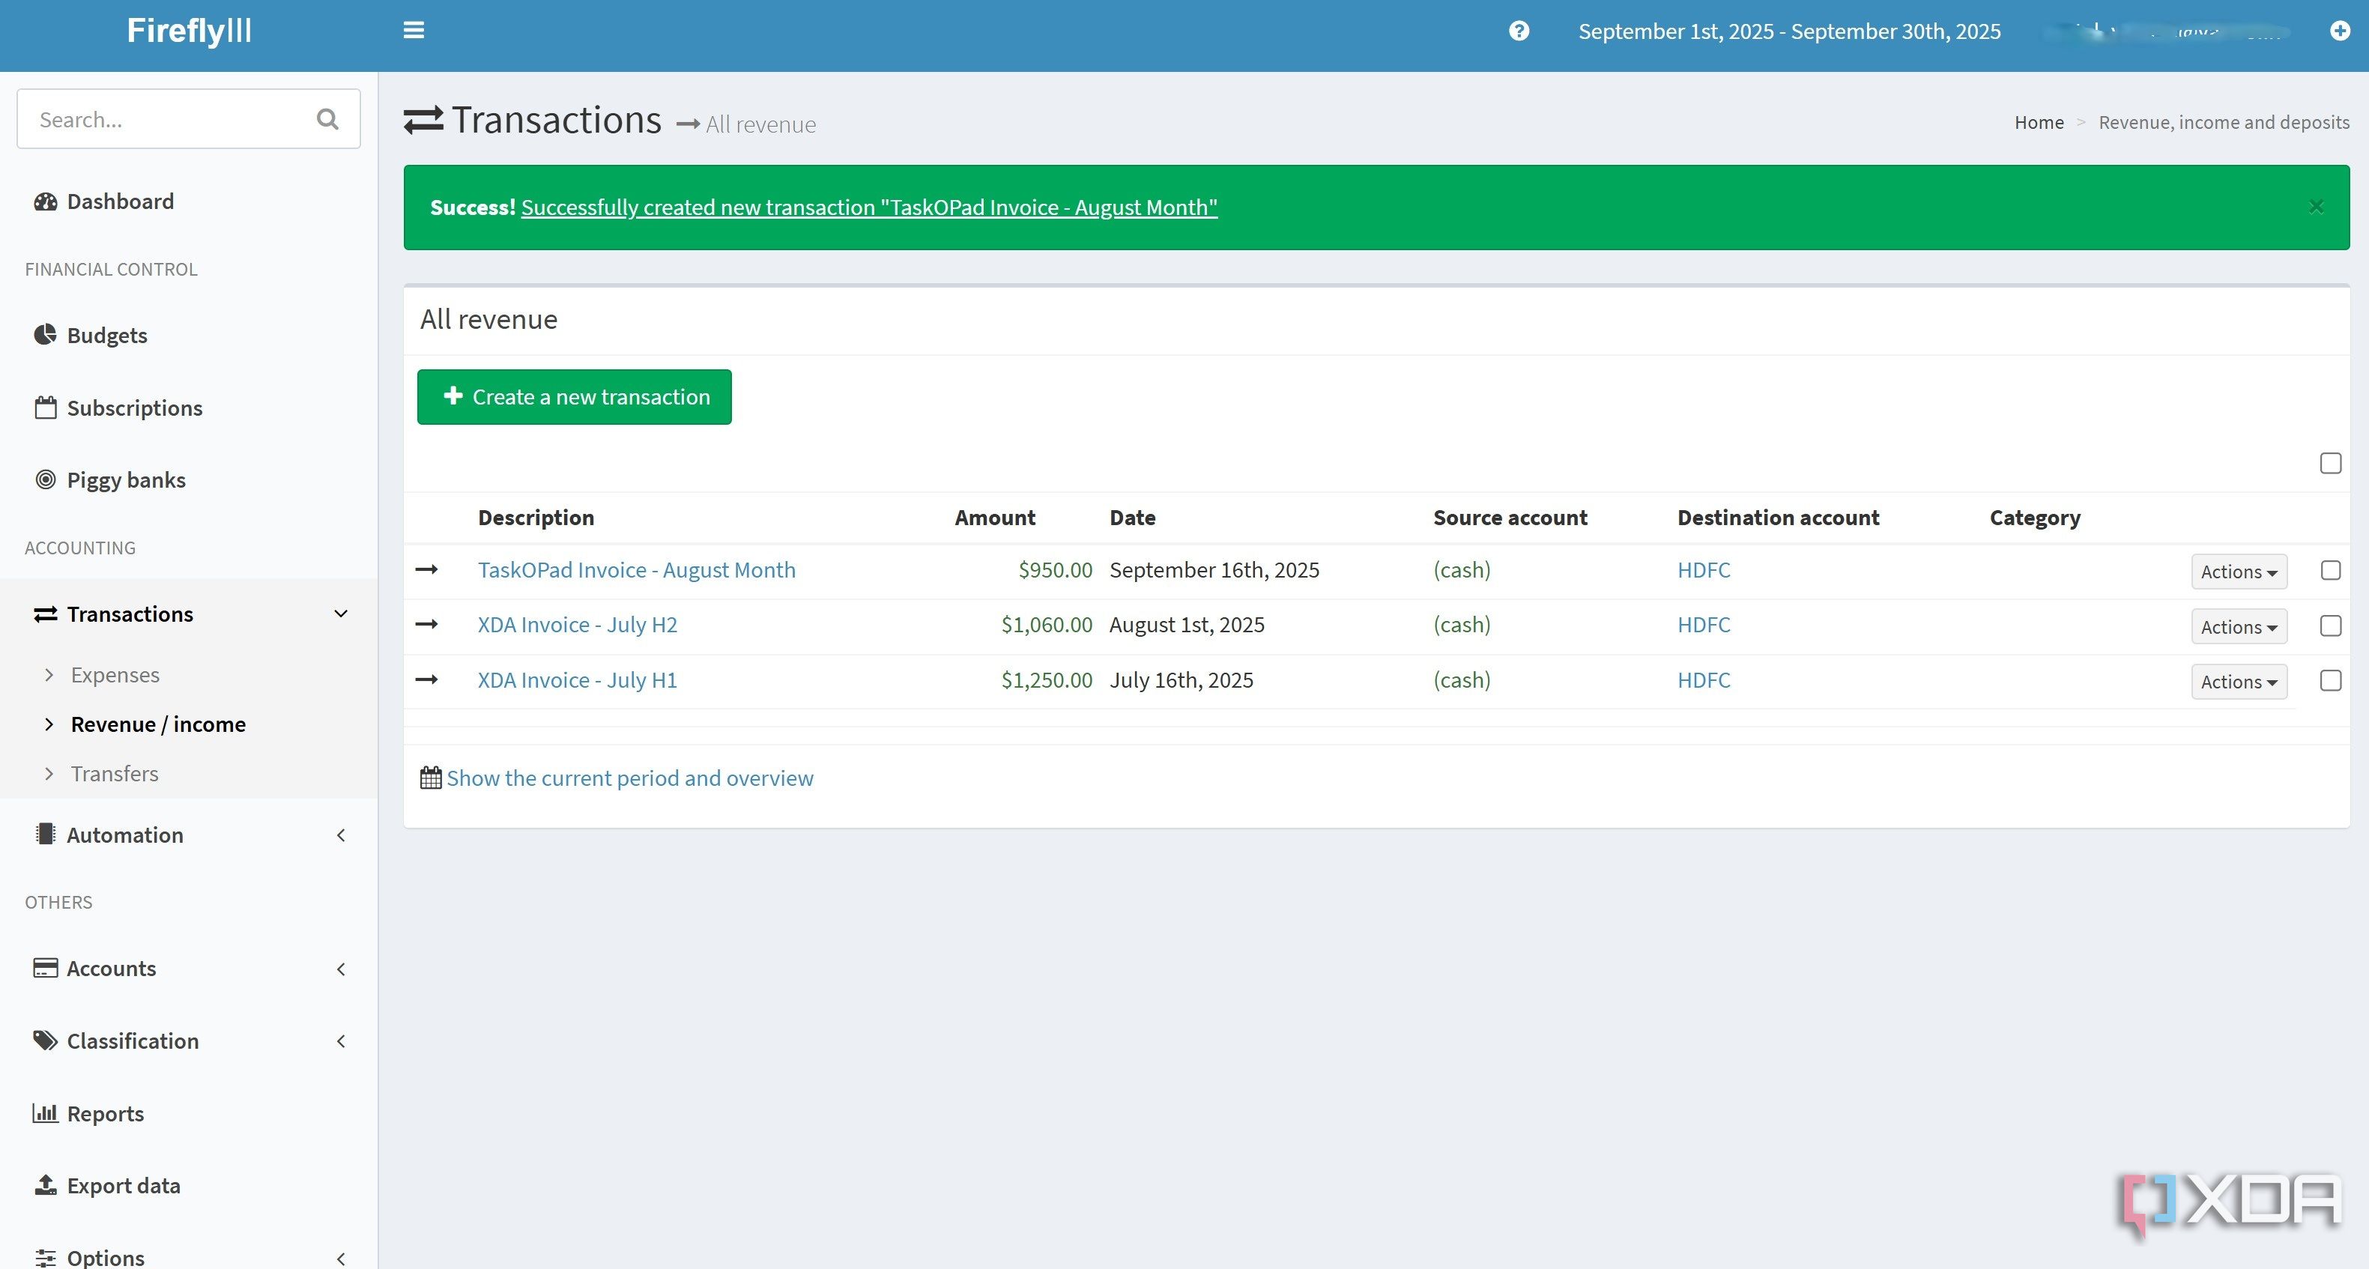Viewport: 2369px width, 1269px height.
Task: Tick the select-all transactions checkbox
Action: 2330,464
